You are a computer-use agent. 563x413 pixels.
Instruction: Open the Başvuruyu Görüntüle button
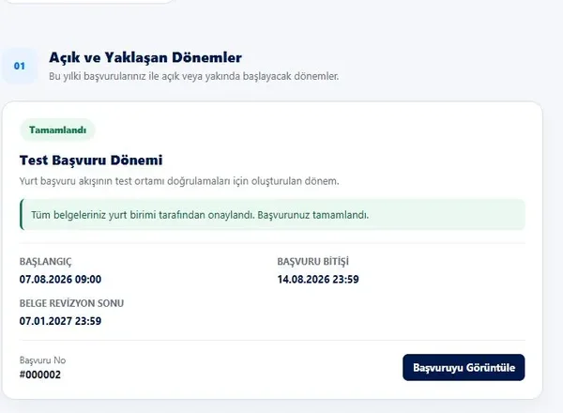tap(464, 367)
